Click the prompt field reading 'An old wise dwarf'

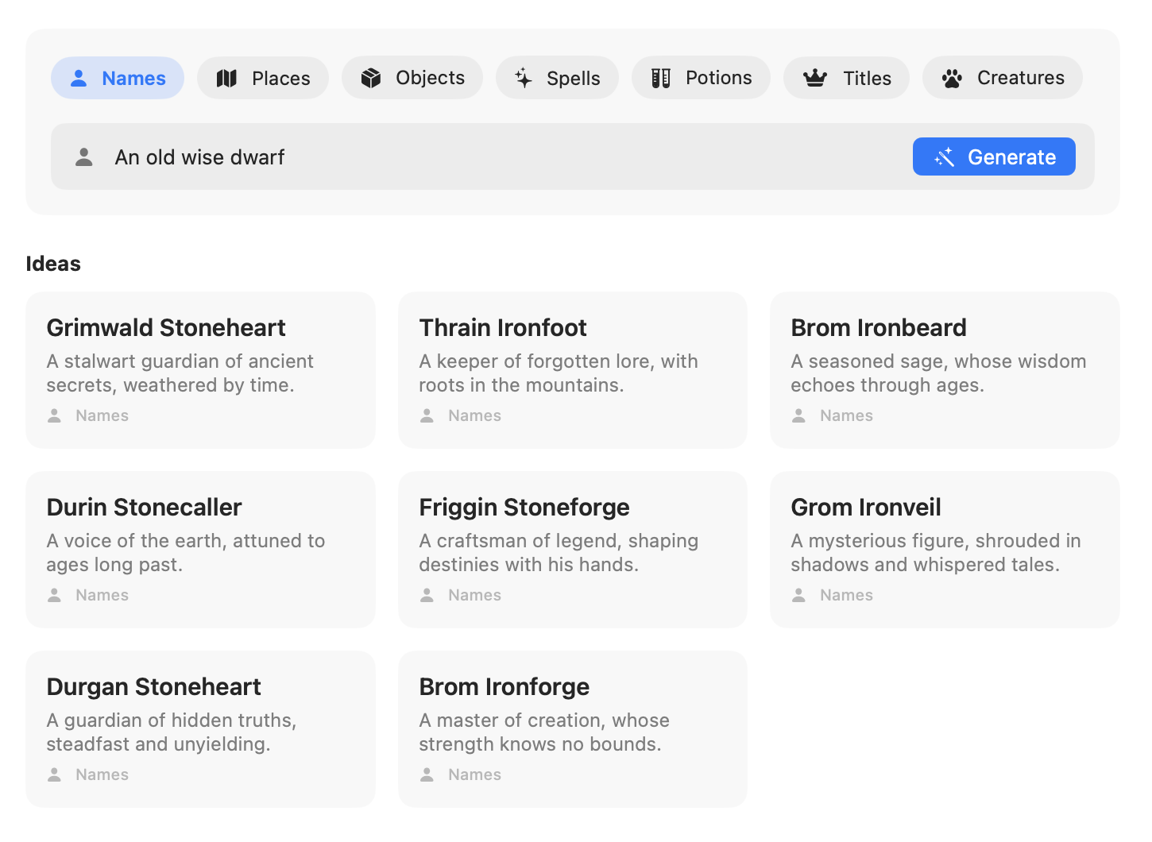(573, 156)
